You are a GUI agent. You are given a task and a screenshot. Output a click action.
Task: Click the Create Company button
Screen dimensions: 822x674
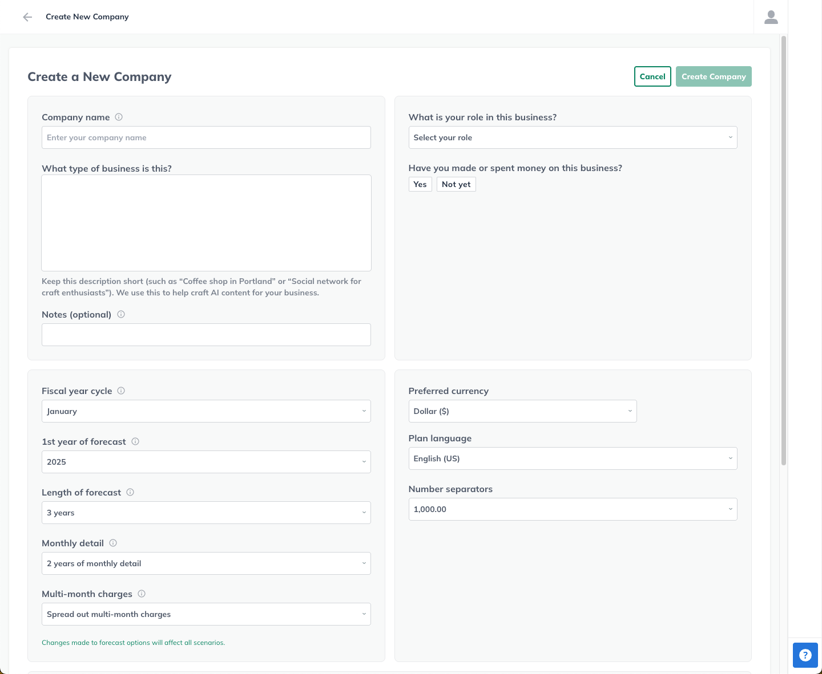click(714, 76)
